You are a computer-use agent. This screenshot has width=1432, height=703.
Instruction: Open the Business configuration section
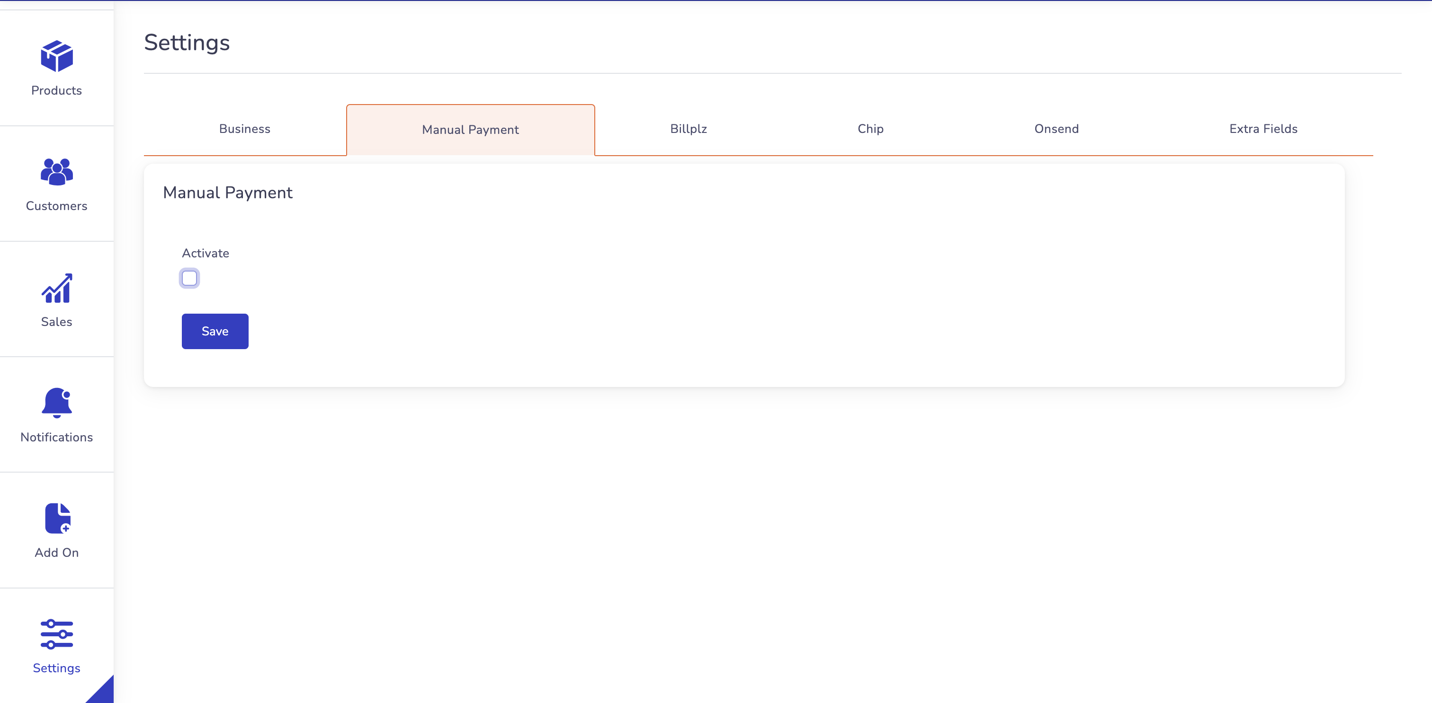(x=245, y=129)
